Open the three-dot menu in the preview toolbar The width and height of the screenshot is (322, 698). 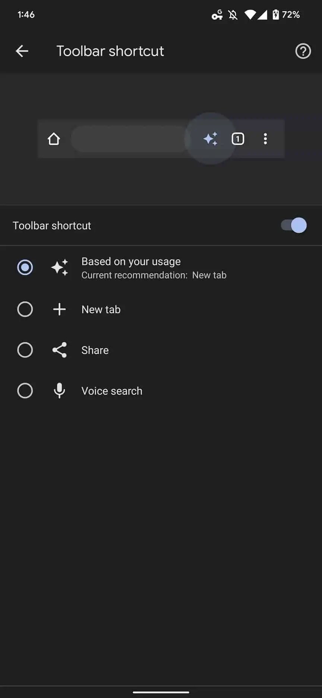point(265,139)
